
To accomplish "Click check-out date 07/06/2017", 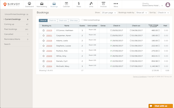I will coord(137,66).
